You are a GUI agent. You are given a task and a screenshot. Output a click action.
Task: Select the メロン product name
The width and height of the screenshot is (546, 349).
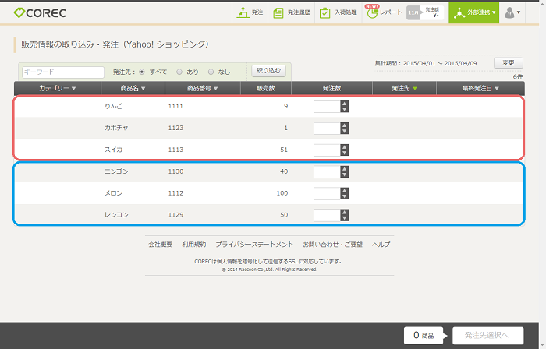114,193
